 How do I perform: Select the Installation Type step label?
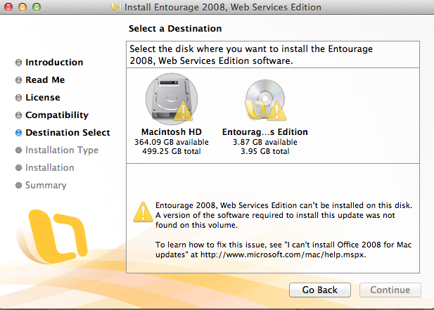click(62, 150)
